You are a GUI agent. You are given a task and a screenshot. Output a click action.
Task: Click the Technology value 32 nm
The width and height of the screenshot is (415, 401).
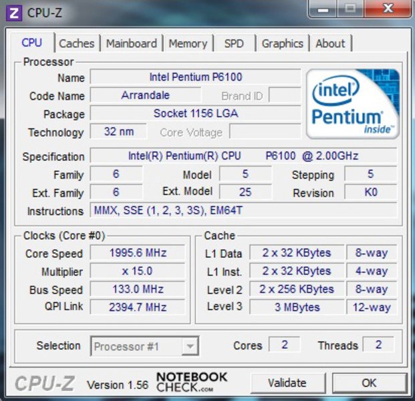118,132
